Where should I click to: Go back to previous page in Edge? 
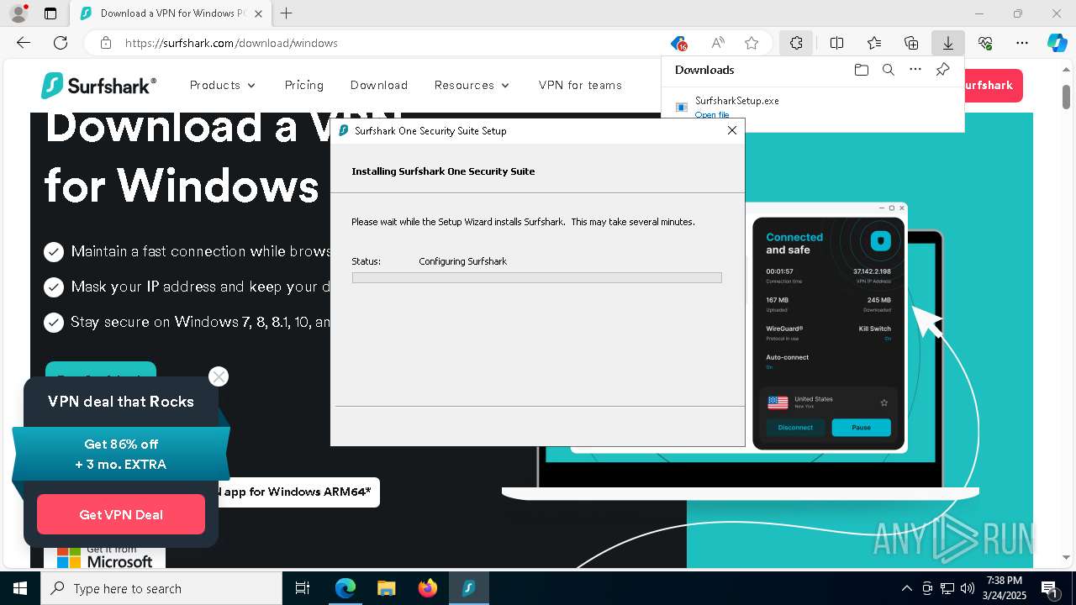point(24,43)
